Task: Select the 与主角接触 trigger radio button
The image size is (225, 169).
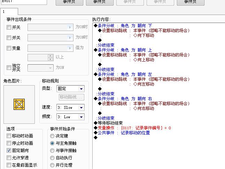Action: click(52, 143)
